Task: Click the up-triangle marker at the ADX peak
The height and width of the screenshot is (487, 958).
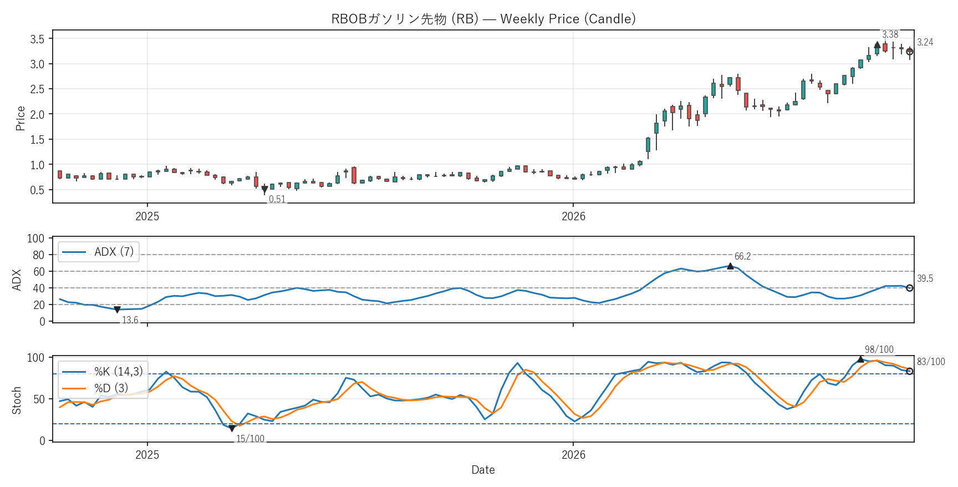Action: click(730, 266)
